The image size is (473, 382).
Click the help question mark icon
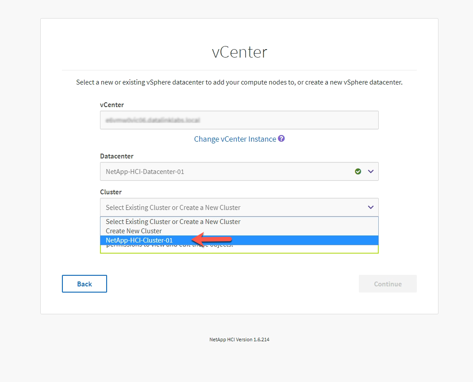click(x=281, y=139)
